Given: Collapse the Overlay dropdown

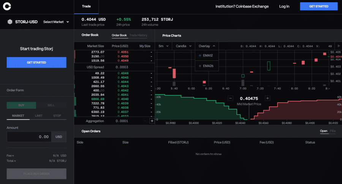Looking at the screenshot, I should [207, 46].
